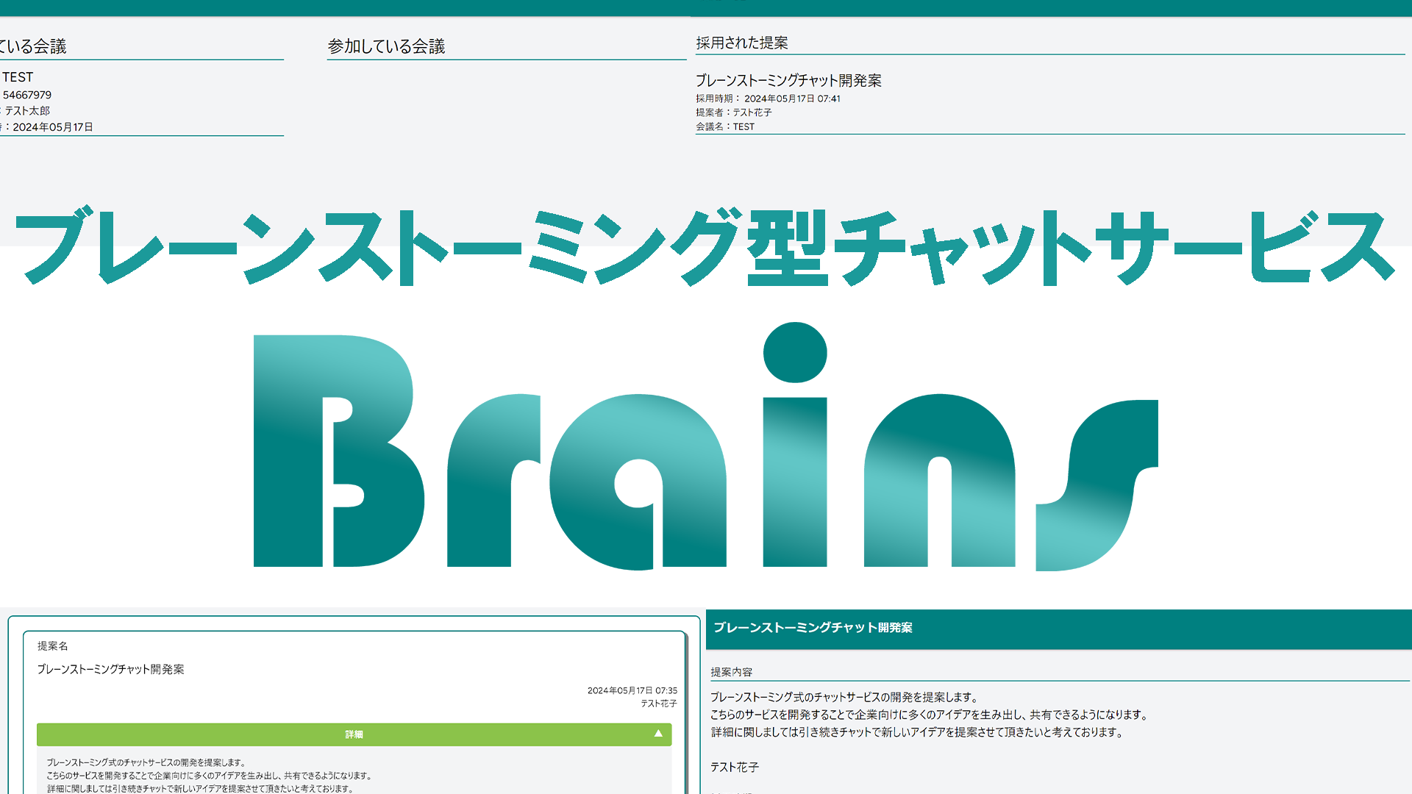Click the 提案内容 label
The height and width of the screenshot is (794, 1412).
pyautogui.click(x=731, y=672)
